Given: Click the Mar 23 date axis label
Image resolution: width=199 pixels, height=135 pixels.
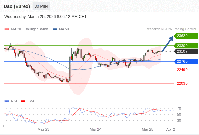Looking at the screenshot, I should click(x=44, y=129).
